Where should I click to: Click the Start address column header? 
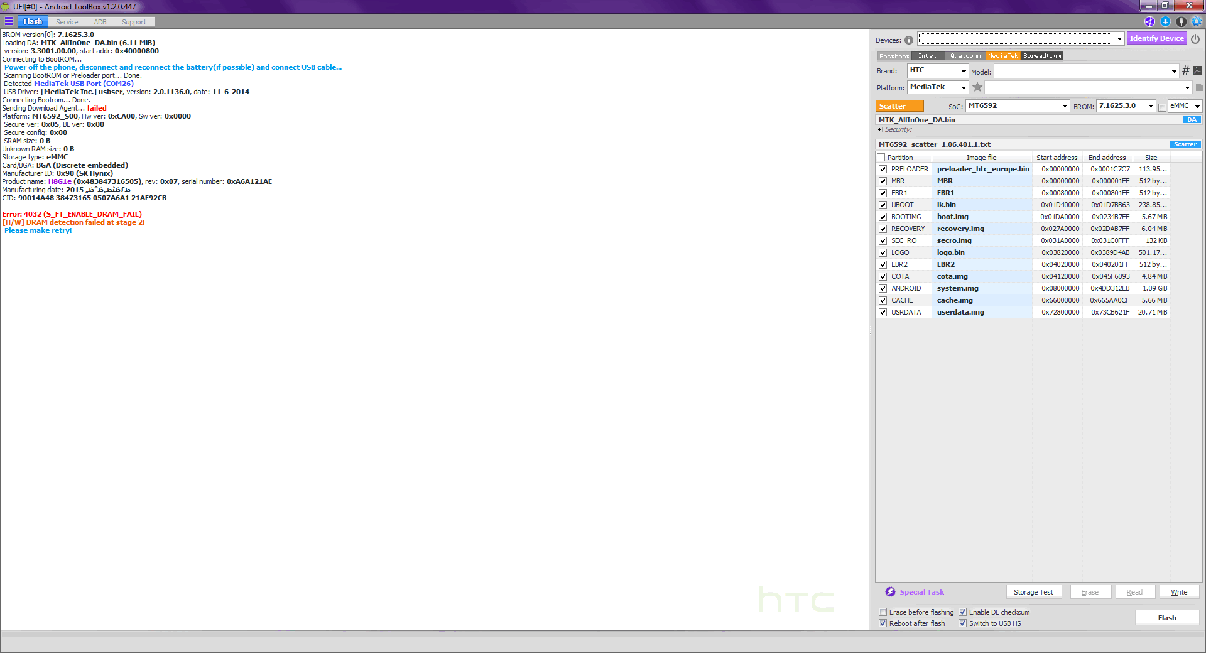point(1057,158)
